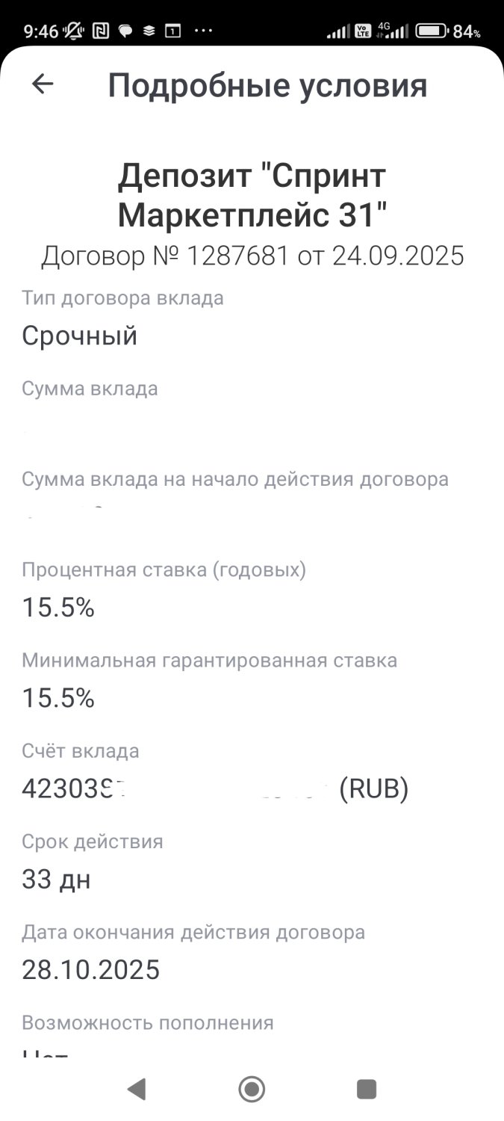Open recent apps with the square button
This screenshot has width=504, height=1121.
click(x=366, y=1089)
